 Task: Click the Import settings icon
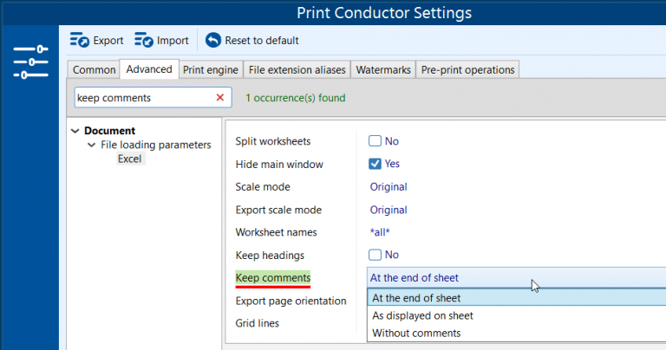coord(144,40)
